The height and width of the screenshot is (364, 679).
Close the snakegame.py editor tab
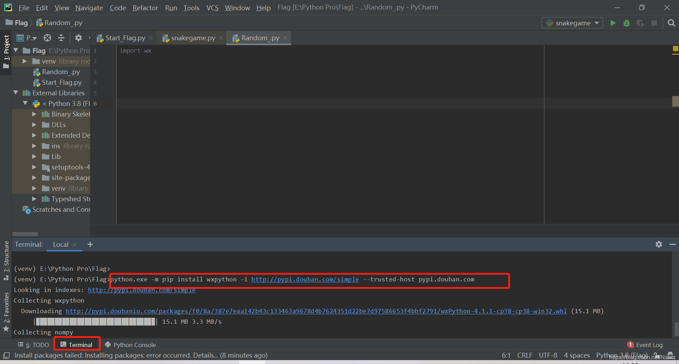point(221,38)
